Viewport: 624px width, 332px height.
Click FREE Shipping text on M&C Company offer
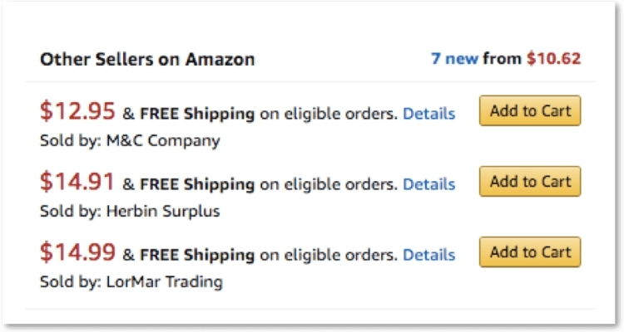pos(197,114)
